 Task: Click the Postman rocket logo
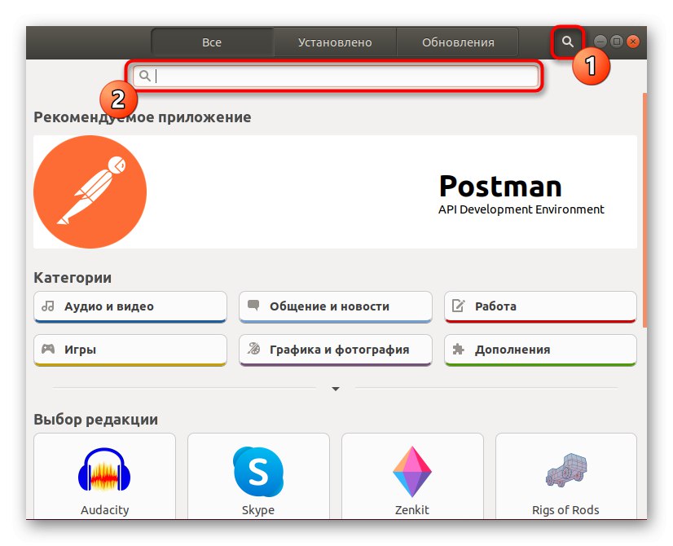point(90,192)
